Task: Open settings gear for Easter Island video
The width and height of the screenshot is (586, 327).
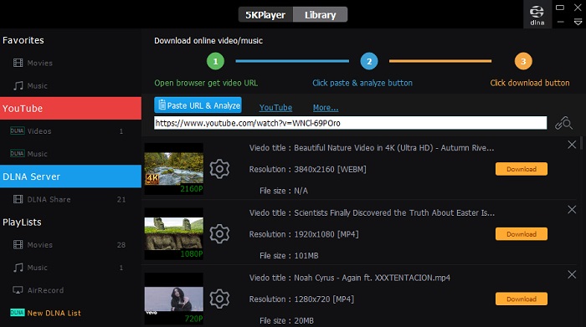Action: coord(219,233)
